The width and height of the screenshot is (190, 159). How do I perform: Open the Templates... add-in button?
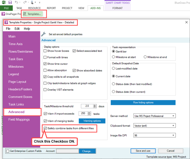33,14
